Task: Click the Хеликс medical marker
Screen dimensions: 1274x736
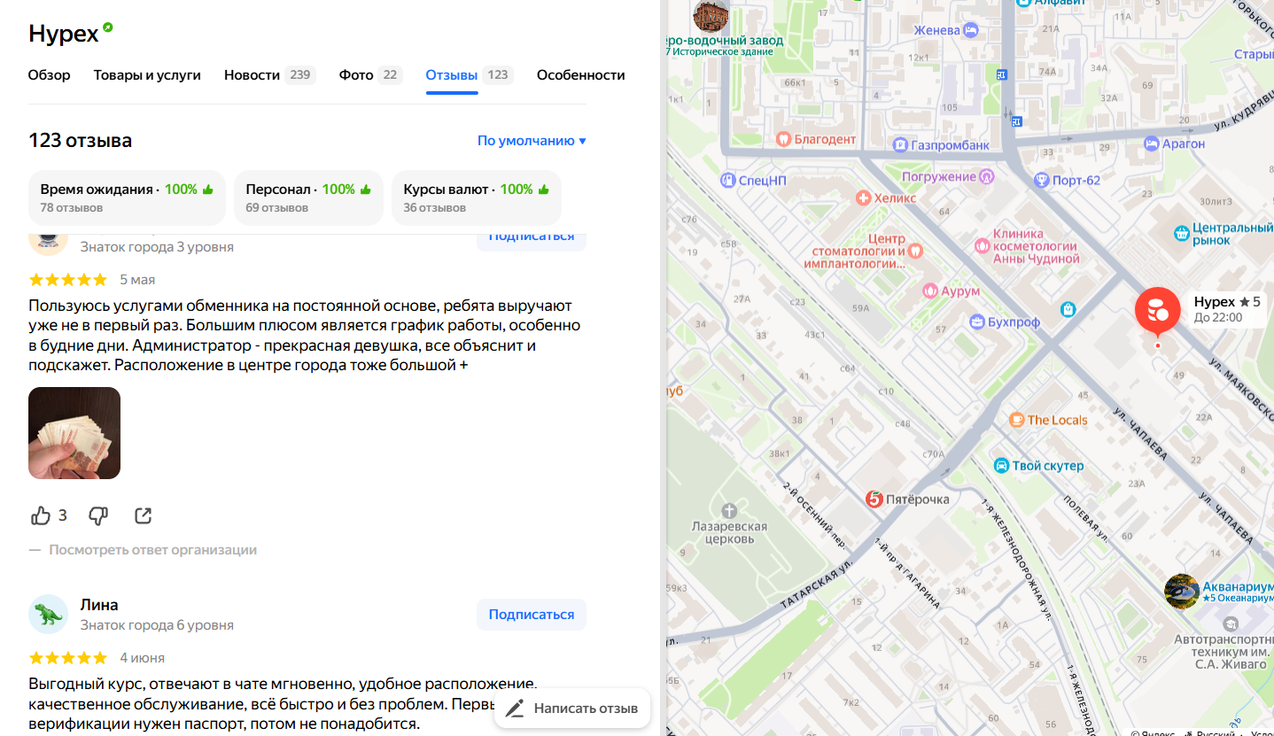Action: tap(862, 198)
